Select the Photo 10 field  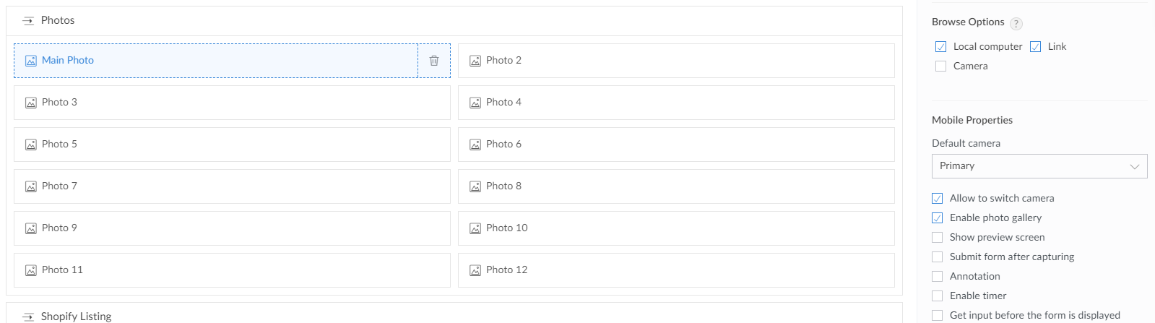[675, 228]
